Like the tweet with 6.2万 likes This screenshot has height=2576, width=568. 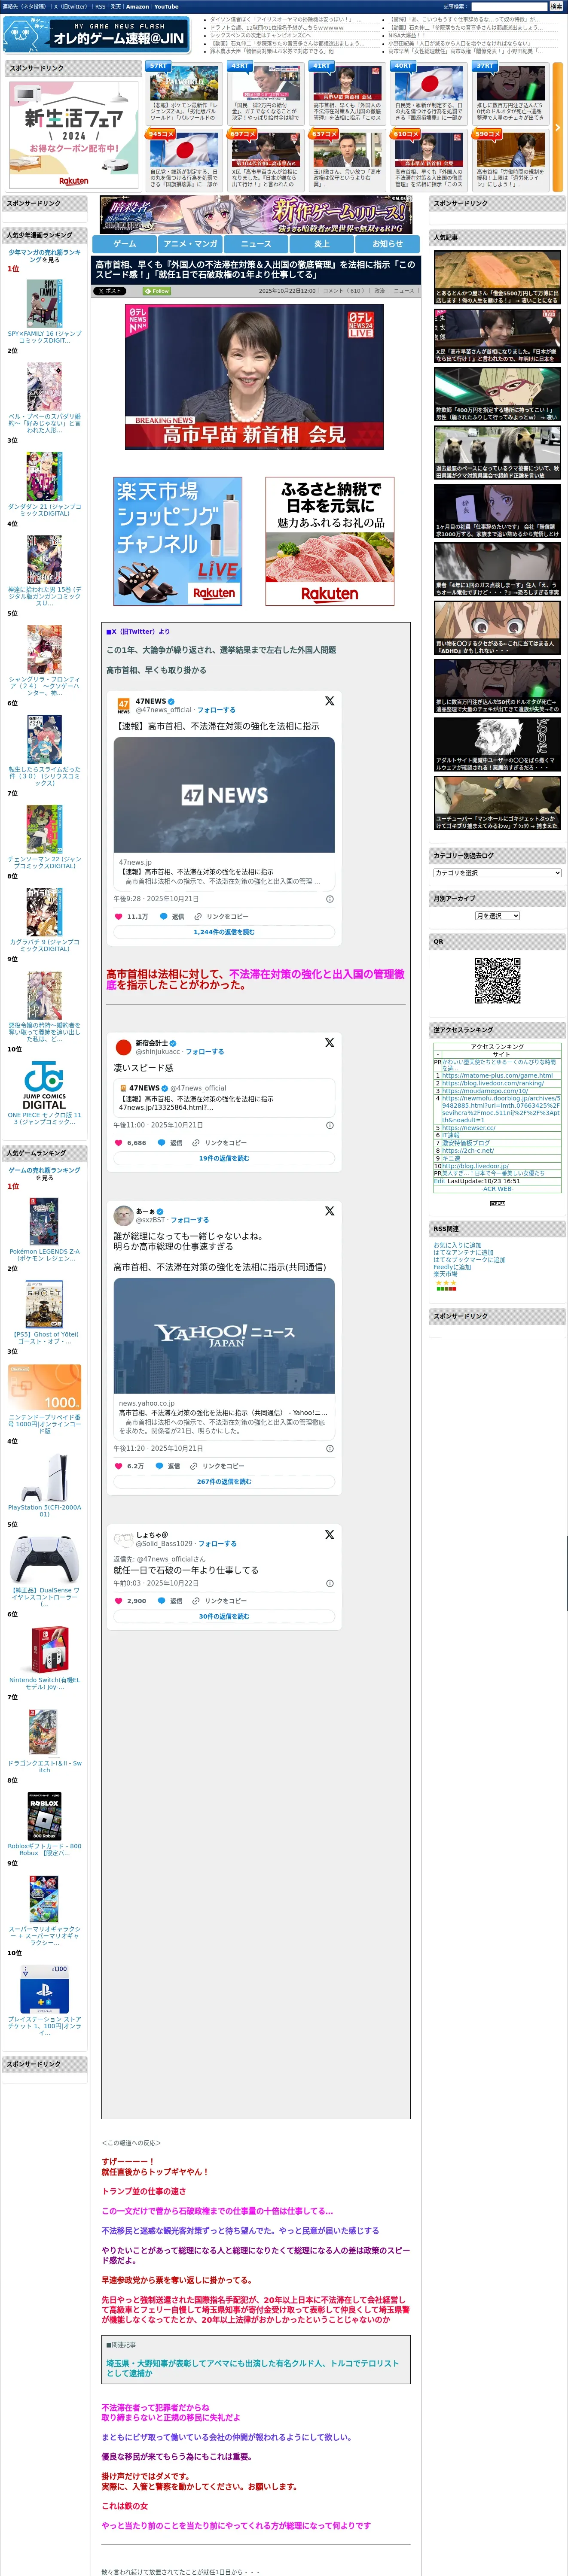pos(118,1466)
